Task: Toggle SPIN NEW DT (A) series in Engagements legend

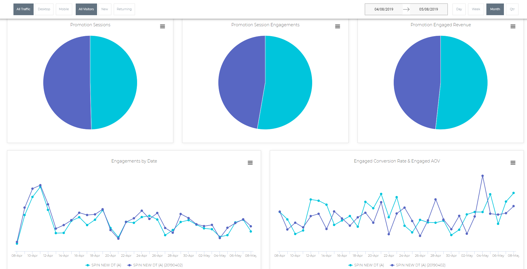Action: pyautogui.click(x=103, y=265)
